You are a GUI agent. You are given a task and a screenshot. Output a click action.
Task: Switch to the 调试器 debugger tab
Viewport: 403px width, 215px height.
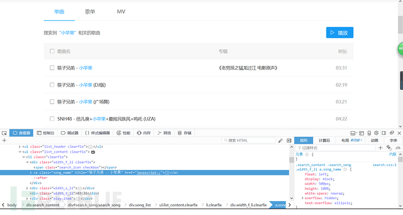click(x=70, y=133)
